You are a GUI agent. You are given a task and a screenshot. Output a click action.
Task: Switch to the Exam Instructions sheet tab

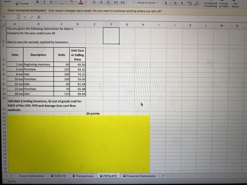point(32,176)
